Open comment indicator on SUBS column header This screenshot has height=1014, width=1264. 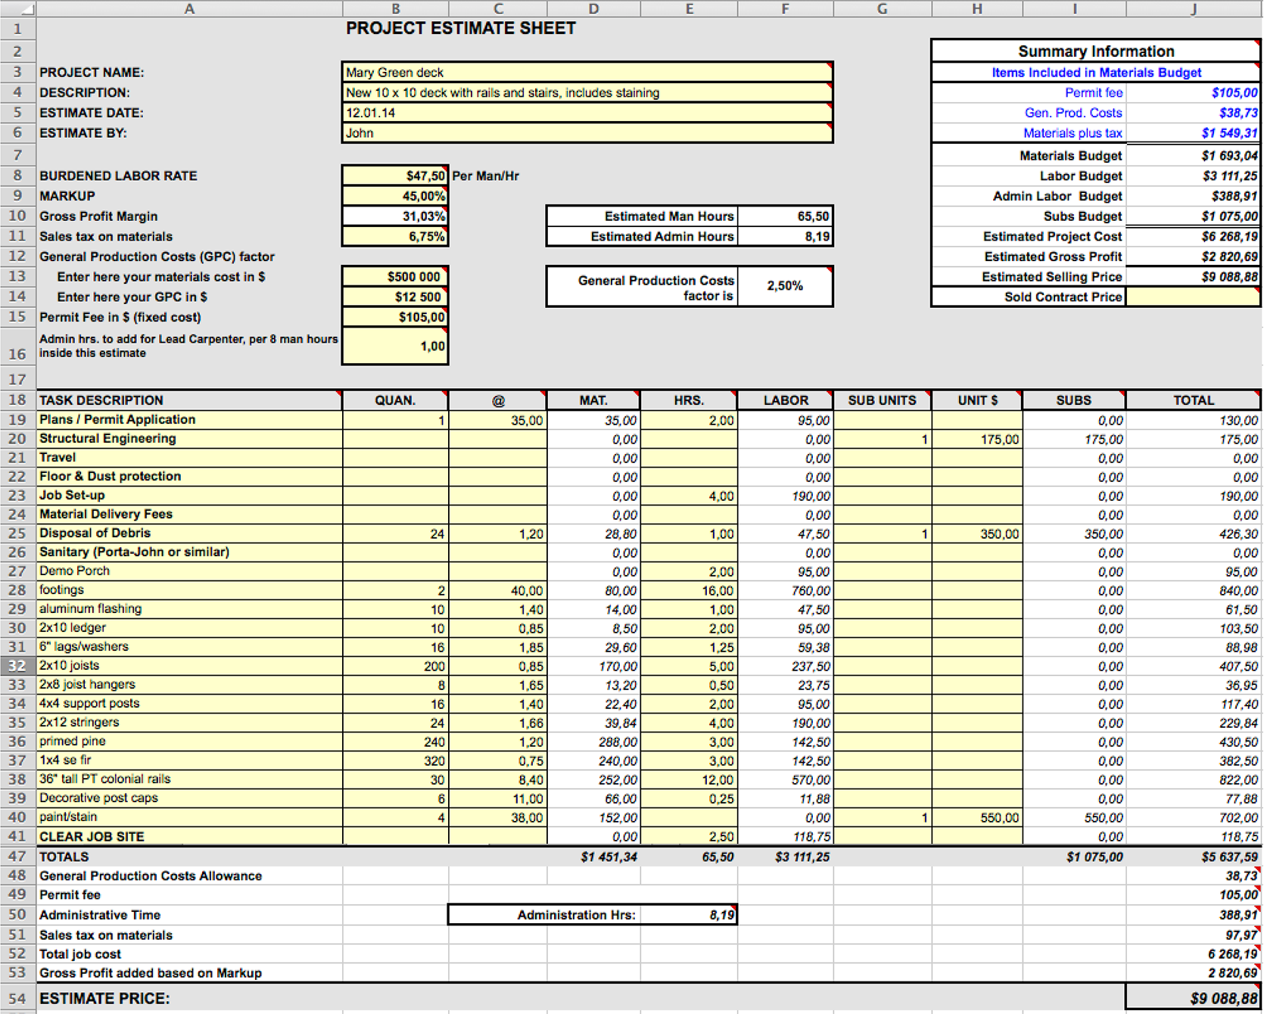coord(1123,394)
